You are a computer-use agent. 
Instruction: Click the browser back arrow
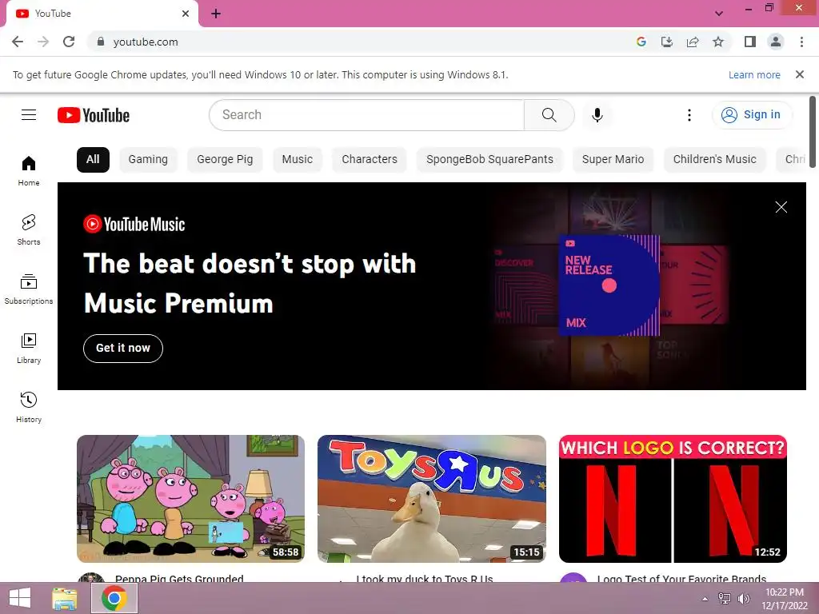point(18,42)
